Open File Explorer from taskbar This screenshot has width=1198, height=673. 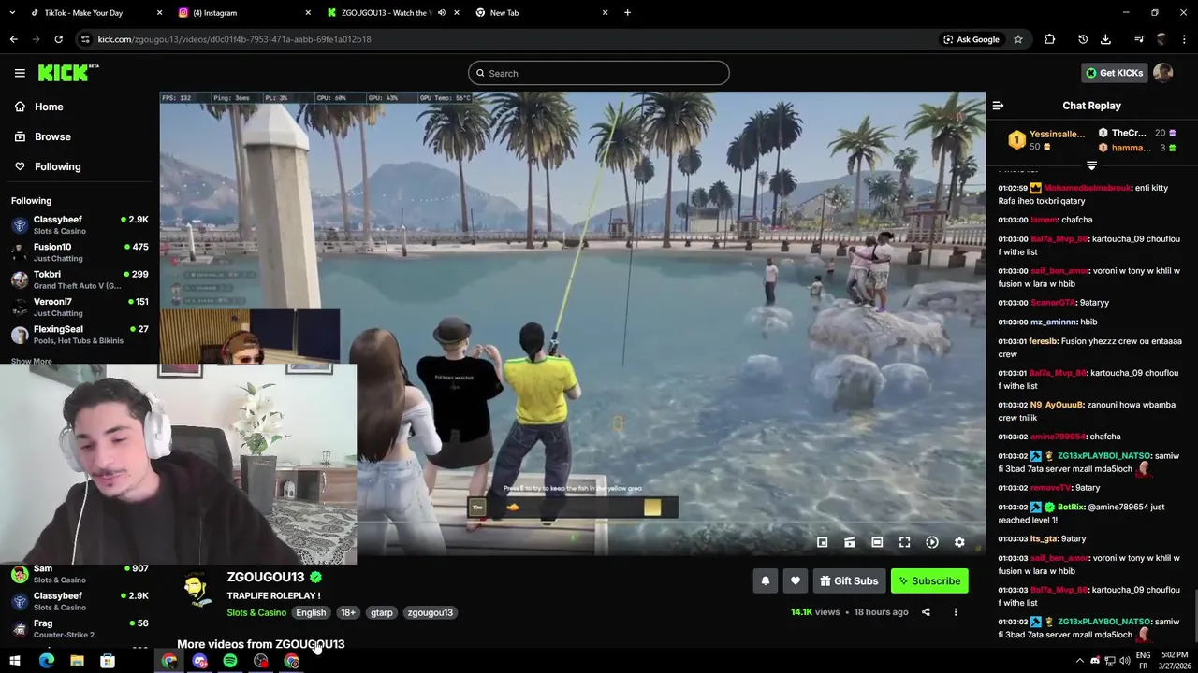(77, 661)
